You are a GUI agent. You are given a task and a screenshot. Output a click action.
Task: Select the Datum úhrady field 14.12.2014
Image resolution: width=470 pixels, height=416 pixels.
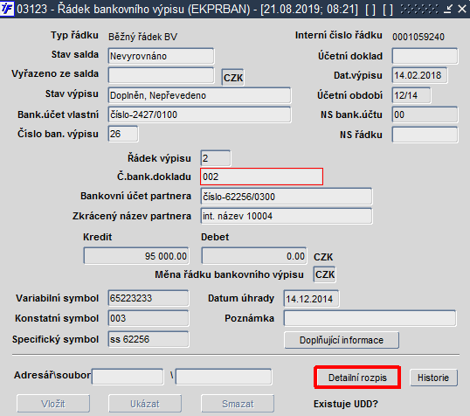[x=311, y=299]
